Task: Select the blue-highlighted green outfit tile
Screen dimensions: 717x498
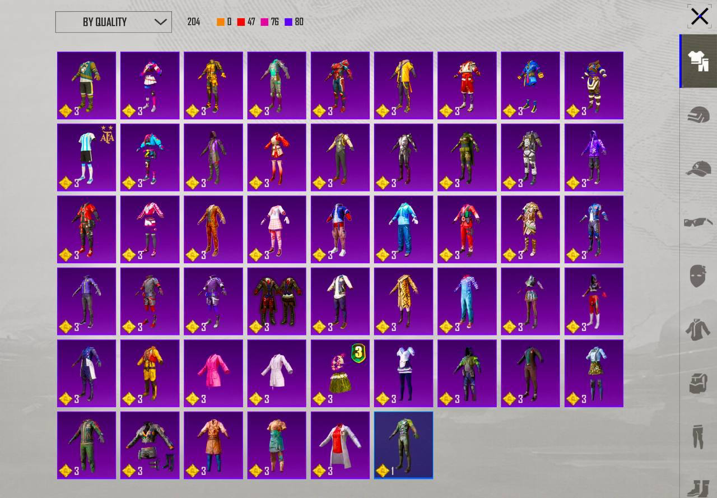Action: pyautogui.click(x=403, y=445)
